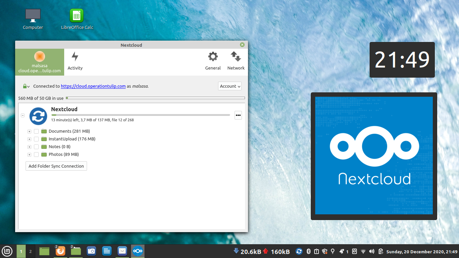Expand the Notes folder
This screenshot has height=258, width=459.
30,147
